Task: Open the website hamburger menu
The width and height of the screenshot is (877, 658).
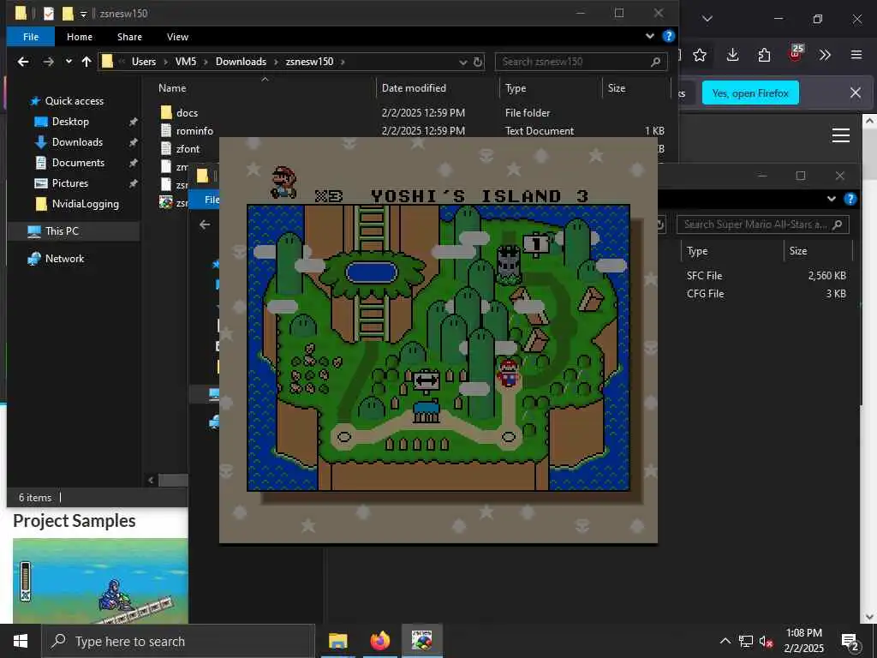Action: pyautogui.click(x=841, y=135)
